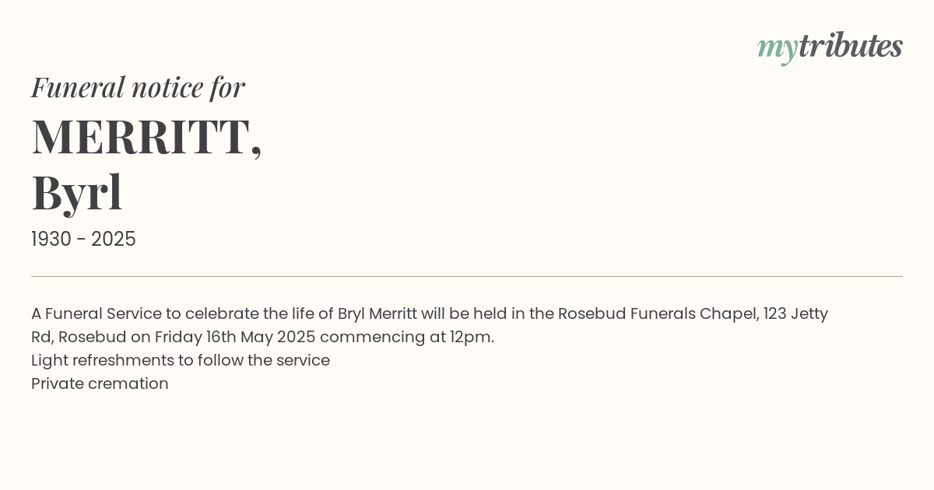The image size is (934, 490).
Task: Click the "123 Jetty" address text
Action: click(795, 314)
